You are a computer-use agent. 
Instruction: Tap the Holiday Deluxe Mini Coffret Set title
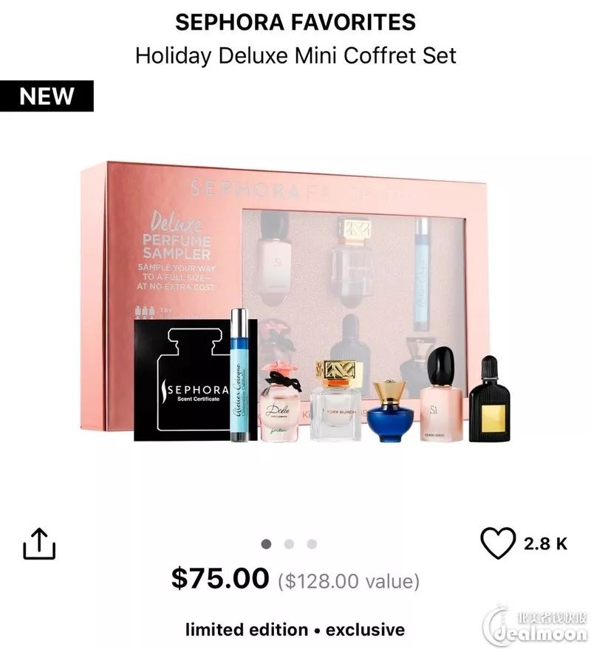(x=295, y=55)
